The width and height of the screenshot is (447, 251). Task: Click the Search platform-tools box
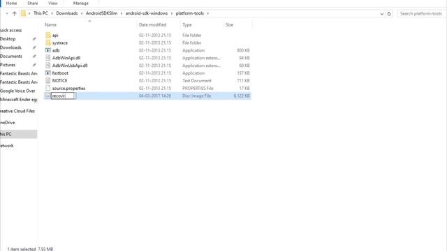[421, 14]
